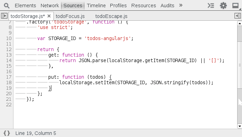Screen dimensions: 242x137
Task: Click the search magnifier icon
Action: (7, 6)
